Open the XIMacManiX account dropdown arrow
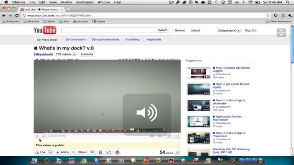 [238, 31]
